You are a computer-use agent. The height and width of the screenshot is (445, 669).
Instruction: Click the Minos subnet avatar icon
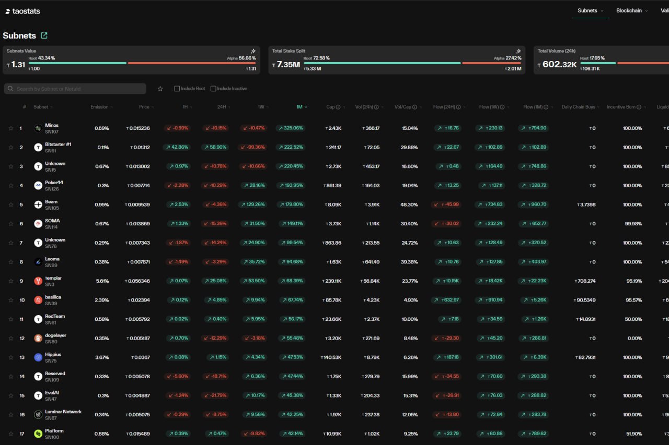[37, 128]
